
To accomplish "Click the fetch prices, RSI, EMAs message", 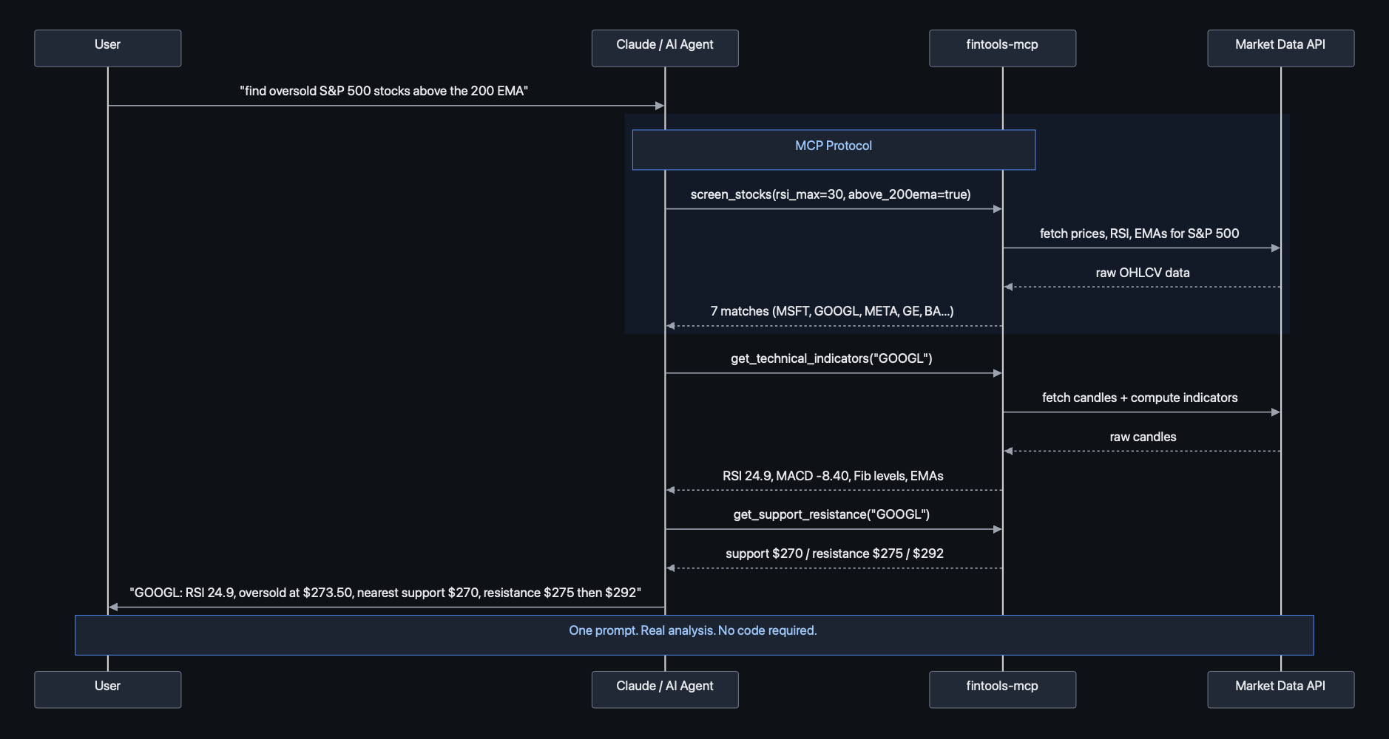I will pos(1139,233).
